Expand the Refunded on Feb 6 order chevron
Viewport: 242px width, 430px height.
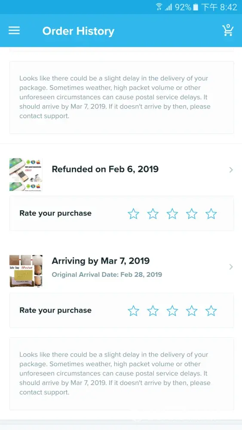(x=231, y=170)
